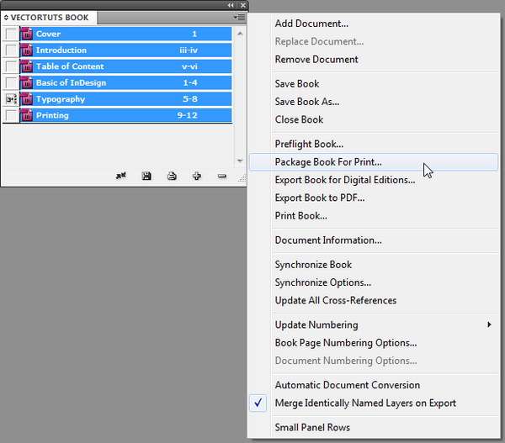Click the InDesign file icon for Printing

click(x=26, y=115)
